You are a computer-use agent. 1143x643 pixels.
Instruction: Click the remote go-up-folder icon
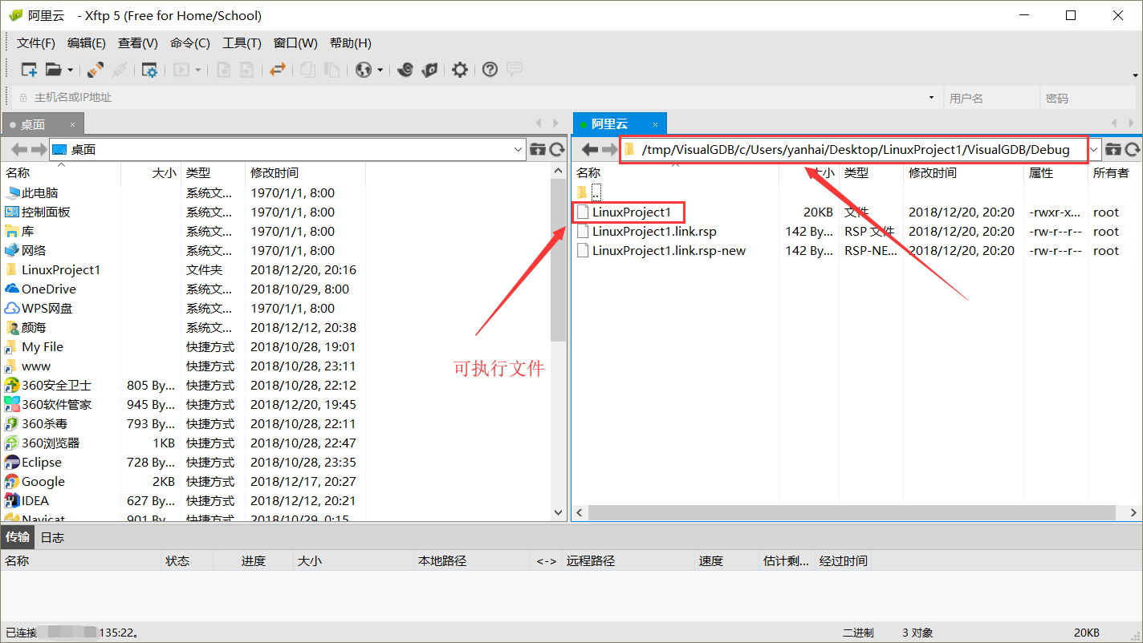pos(1114,148)
